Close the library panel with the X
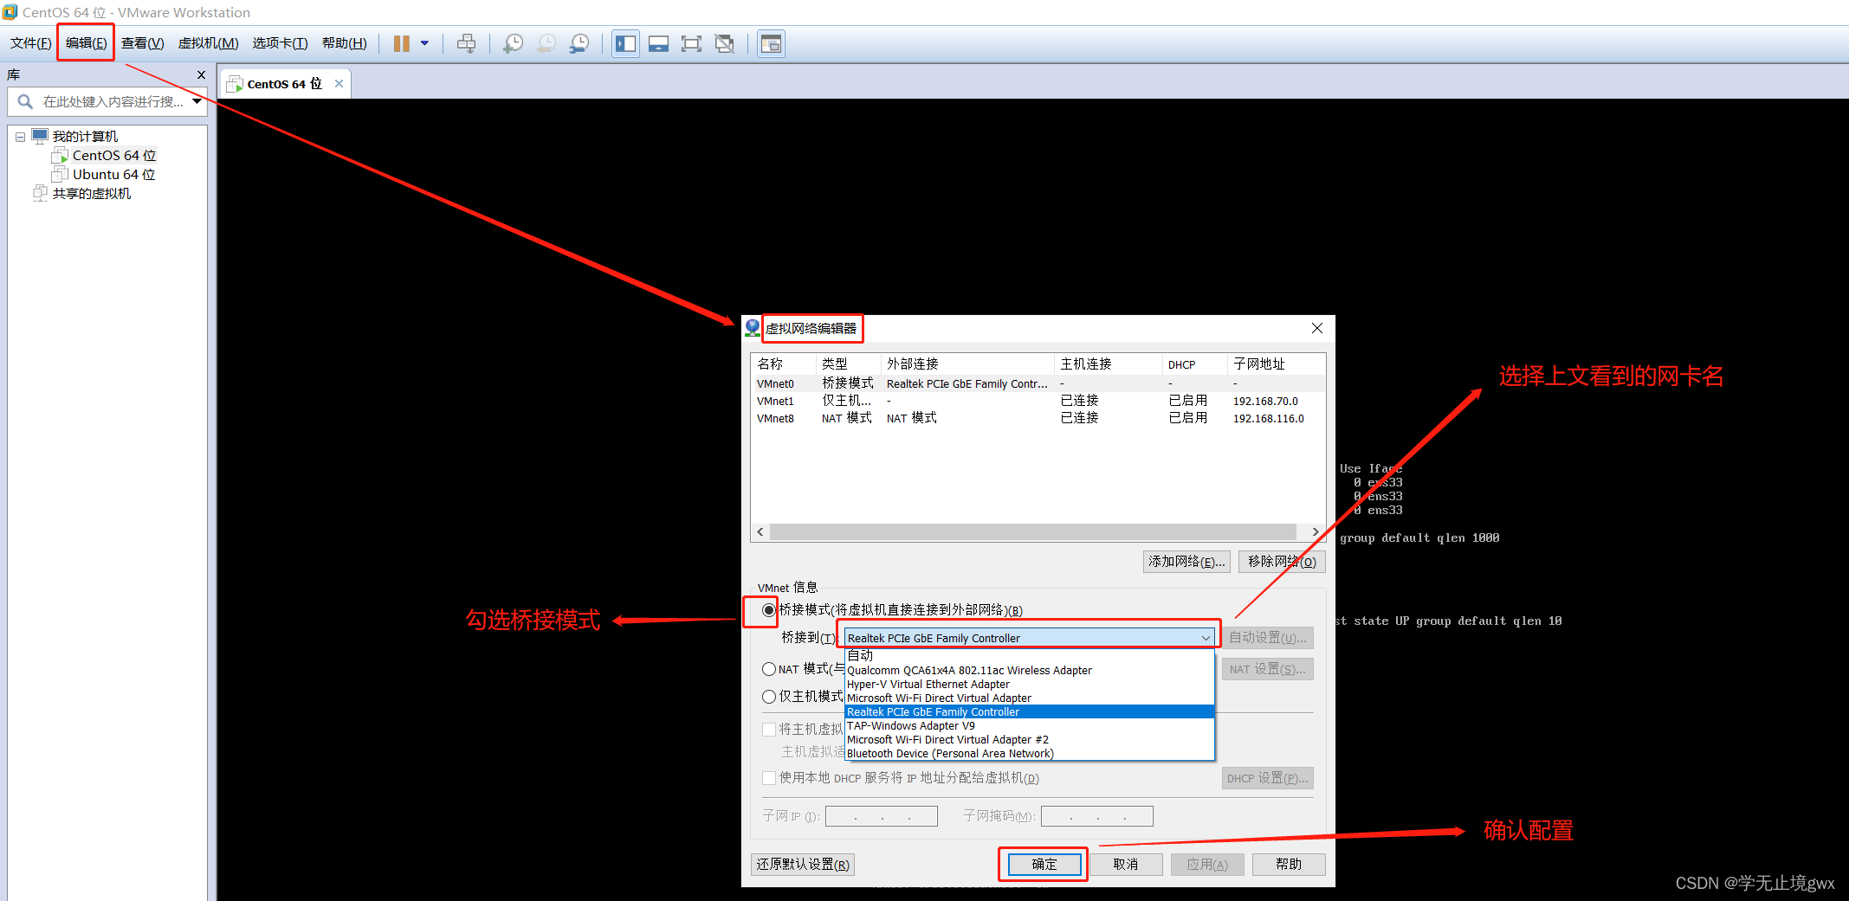The width and height of the screenshot is (1849, 901). tap(201, 75)
